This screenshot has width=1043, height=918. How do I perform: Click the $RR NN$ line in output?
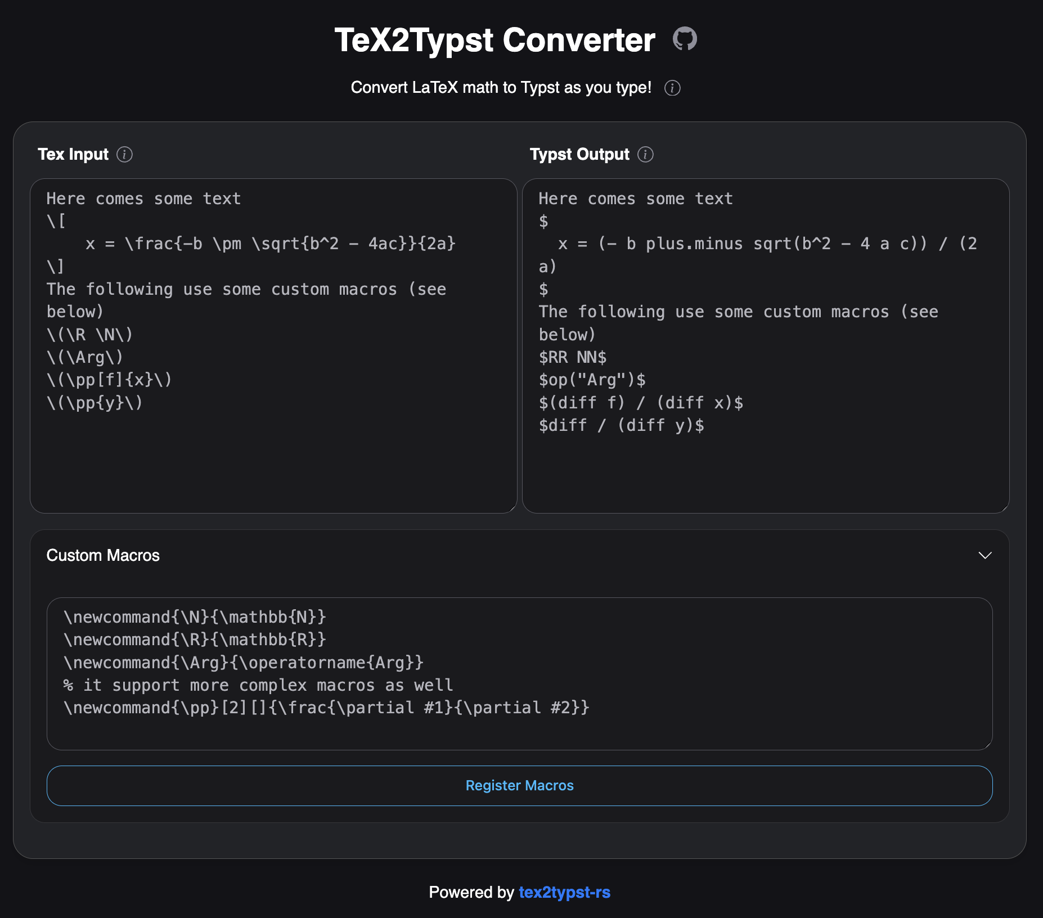point(573,357)
